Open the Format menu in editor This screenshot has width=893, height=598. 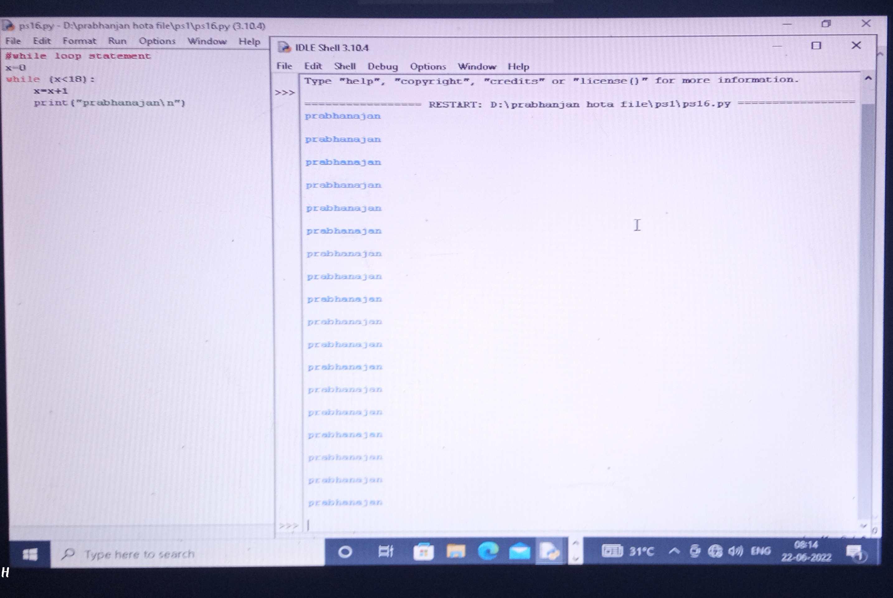[x=79, y=41]
